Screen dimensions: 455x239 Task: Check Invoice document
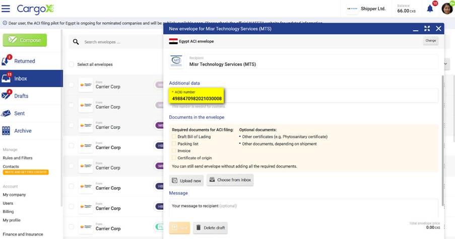click(x=174, y=150)
